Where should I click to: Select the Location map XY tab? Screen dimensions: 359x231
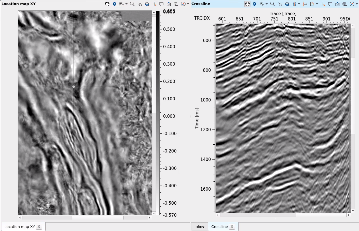(20, 227)
